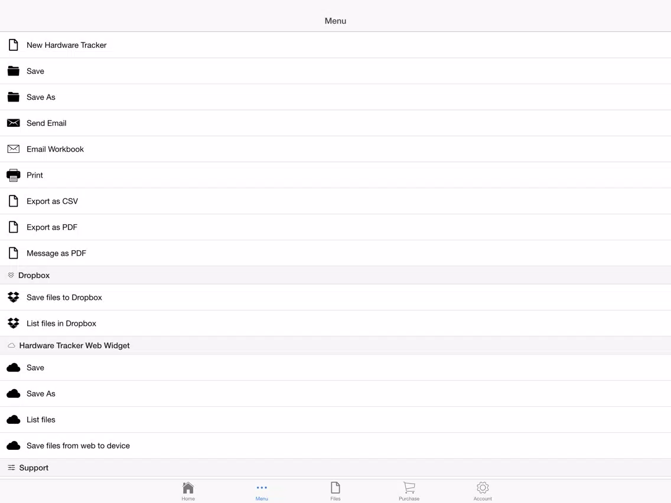Click the Dropbox icon for List files in Dropbox
Image resolution: width=671 pixels, height=503 pixels.
(x=13, y=324)
